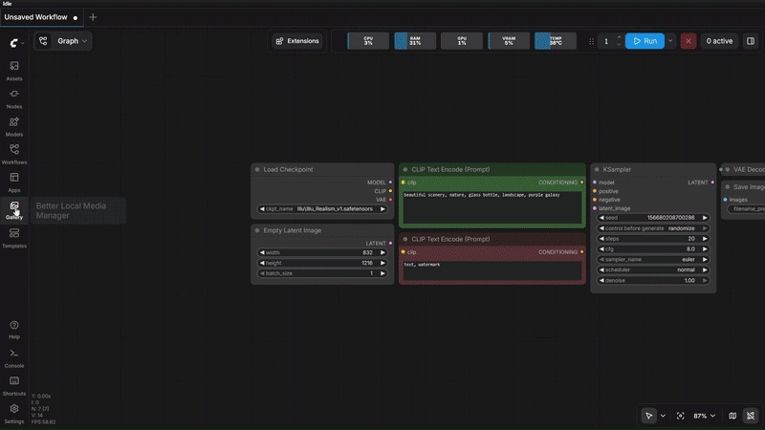Image resolution: width=765 pixels, height=430 pixels.
Task: Open control before generate randomize selector
Action: pyautogui.click(x=653, y=228)
